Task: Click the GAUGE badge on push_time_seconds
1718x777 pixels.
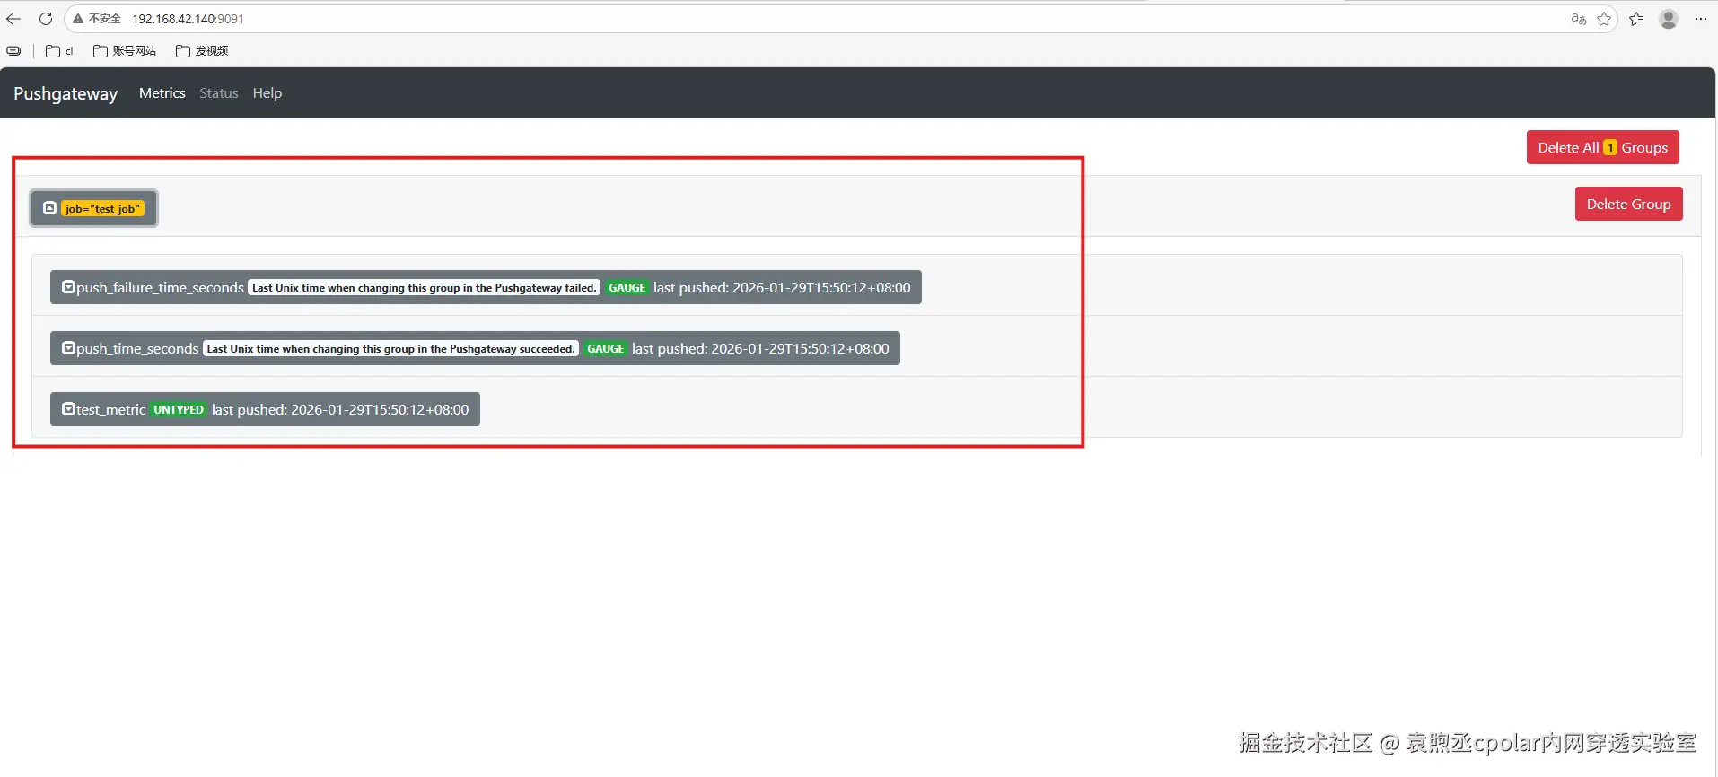Action: (605, 348)
